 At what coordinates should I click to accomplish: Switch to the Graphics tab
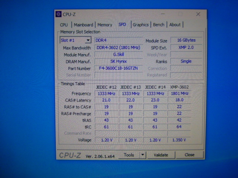[x=141, y=25]
